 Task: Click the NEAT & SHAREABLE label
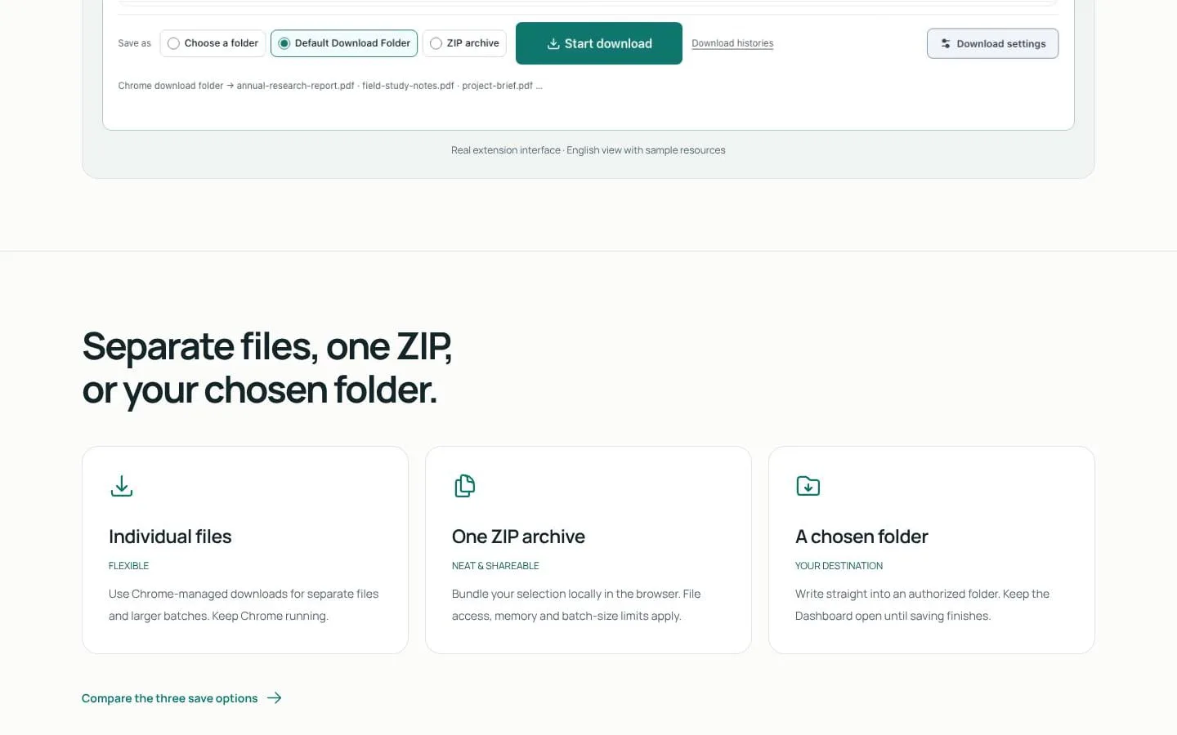pyautogui.click(x=495, y=566)
